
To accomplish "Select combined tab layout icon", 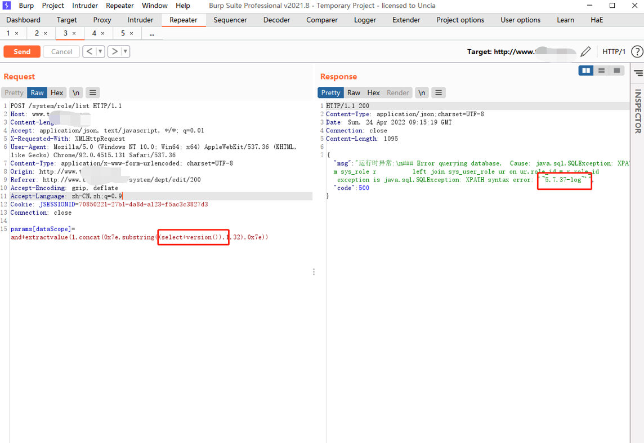I will pos(616,71).
